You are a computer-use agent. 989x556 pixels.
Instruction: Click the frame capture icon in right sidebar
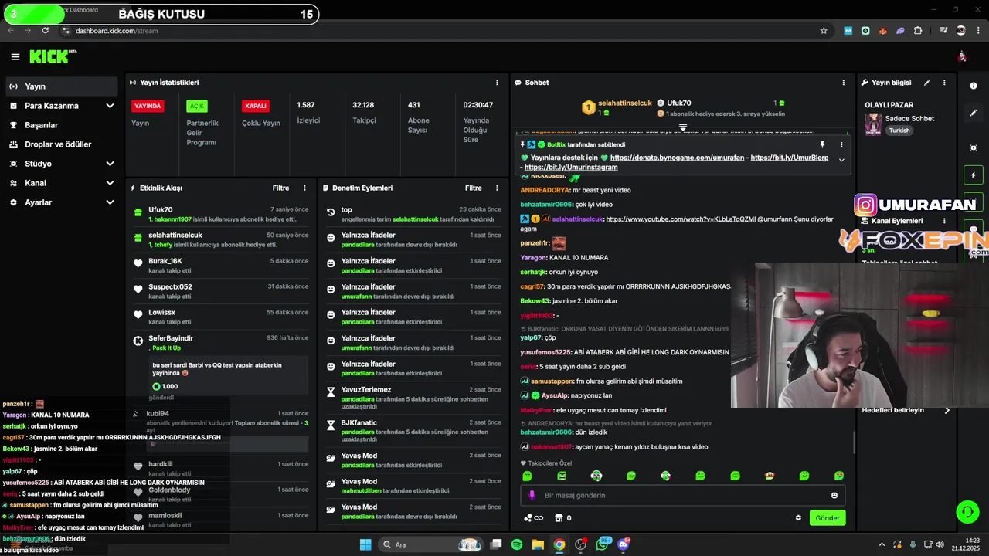[974, 147]
